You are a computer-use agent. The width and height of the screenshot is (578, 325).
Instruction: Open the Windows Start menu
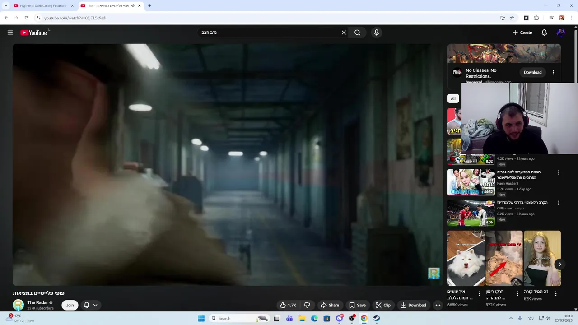click(x=201, y=318)
